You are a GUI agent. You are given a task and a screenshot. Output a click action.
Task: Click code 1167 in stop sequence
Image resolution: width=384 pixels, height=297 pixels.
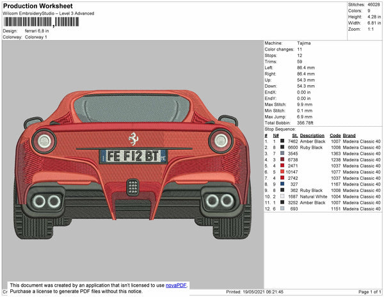coord(336,184)
